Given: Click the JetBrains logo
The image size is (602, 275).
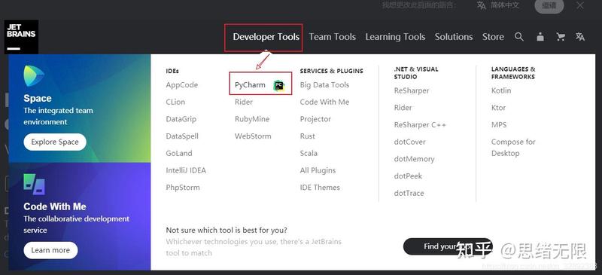Looking at the screenshot, I should (x=22, y=37).
